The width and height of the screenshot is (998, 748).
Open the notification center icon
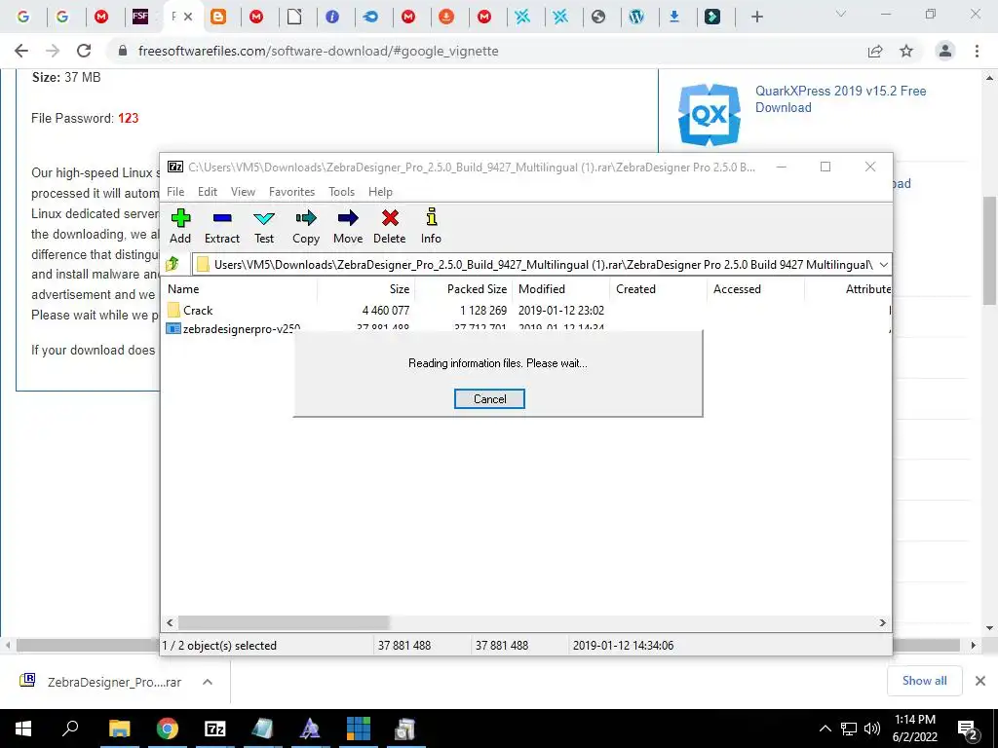[x=968, y=729]
